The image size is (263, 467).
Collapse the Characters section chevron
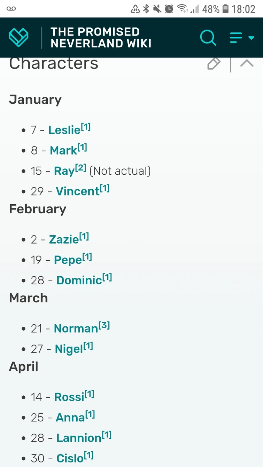[x=247, y=63]
